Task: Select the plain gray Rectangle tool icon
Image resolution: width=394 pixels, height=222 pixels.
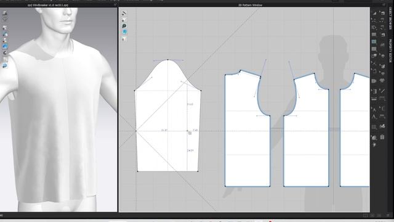Action: [374, 35]
